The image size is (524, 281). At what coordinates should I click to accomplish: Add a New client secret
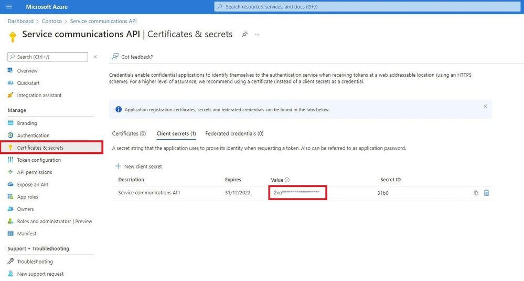[x=138, y=166]
